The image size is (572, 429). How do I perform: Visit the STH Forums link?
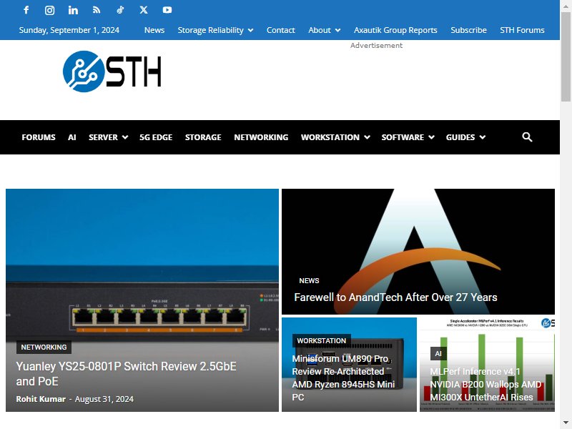tap(522, 30)
